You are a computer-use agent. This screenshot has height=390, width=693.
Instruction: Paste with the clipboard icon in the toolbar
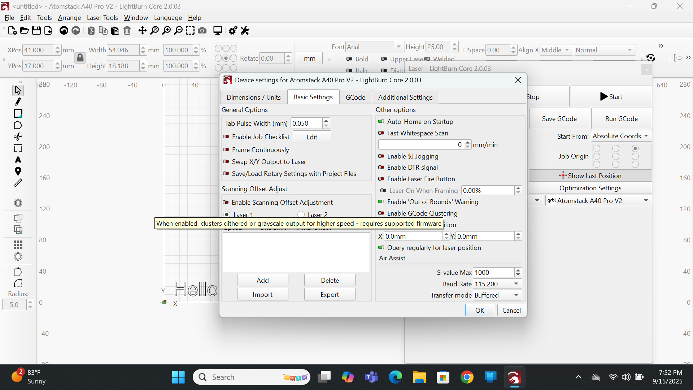click(x=115, y=31)
